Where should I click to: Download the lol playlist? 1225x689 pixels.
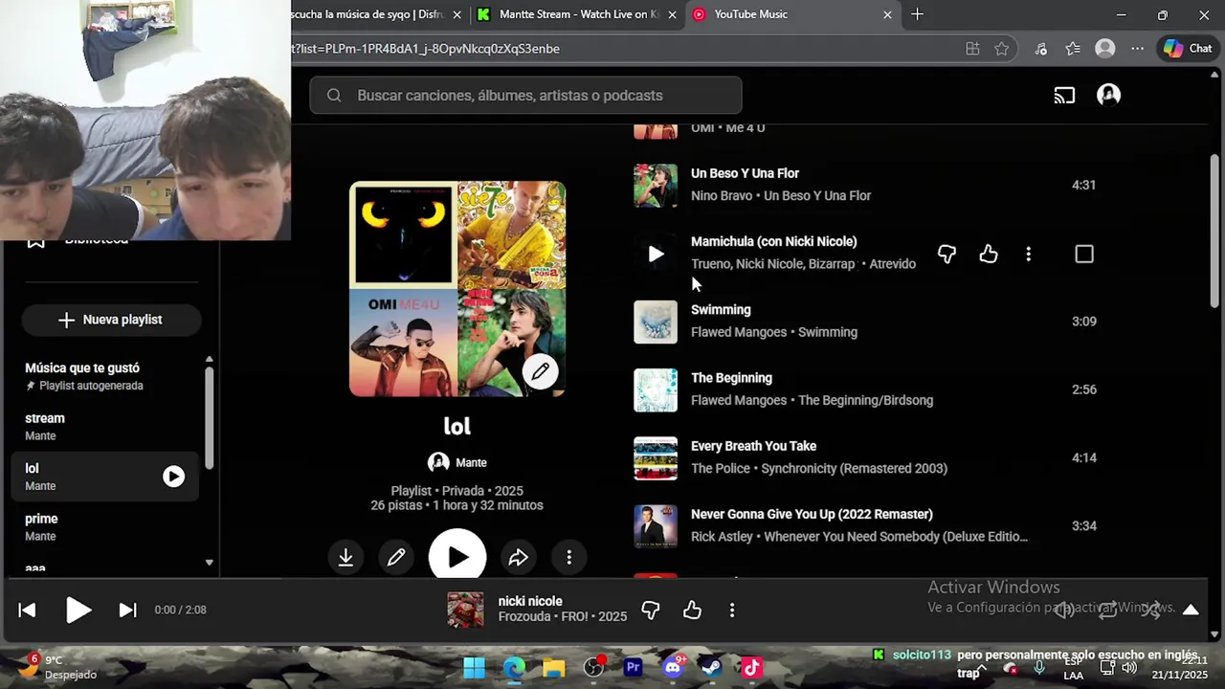pyautogui.click(x=345, y=557)
